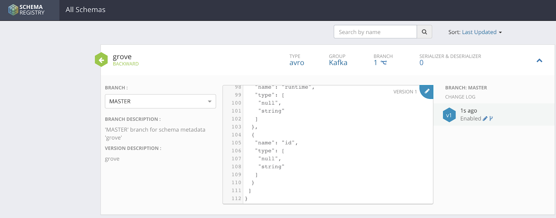The width and height of the screenshot is (556, 218).
Task: Collapse the grove schema panel
Action: click(539, 60)
